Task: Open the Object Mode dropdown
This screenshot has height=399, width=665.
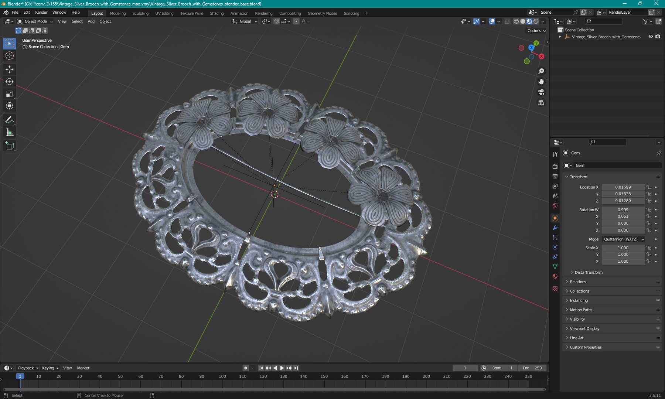Action: pos(35,21)
